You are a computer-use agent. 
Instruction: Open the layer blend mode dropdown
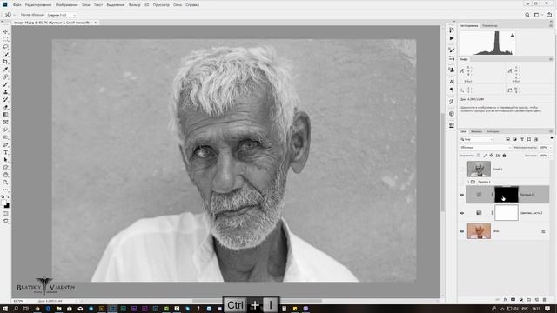486,147
